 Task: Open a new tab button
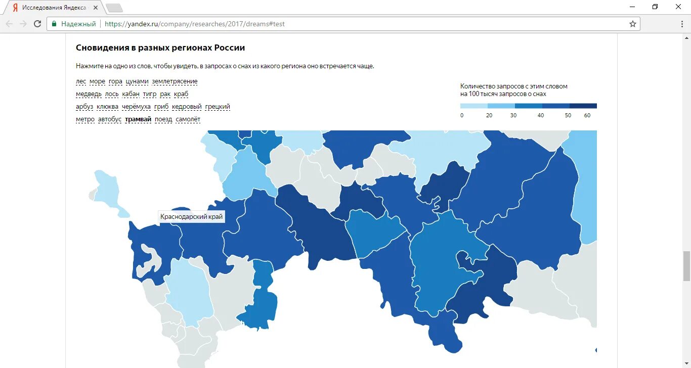point(114,8)
